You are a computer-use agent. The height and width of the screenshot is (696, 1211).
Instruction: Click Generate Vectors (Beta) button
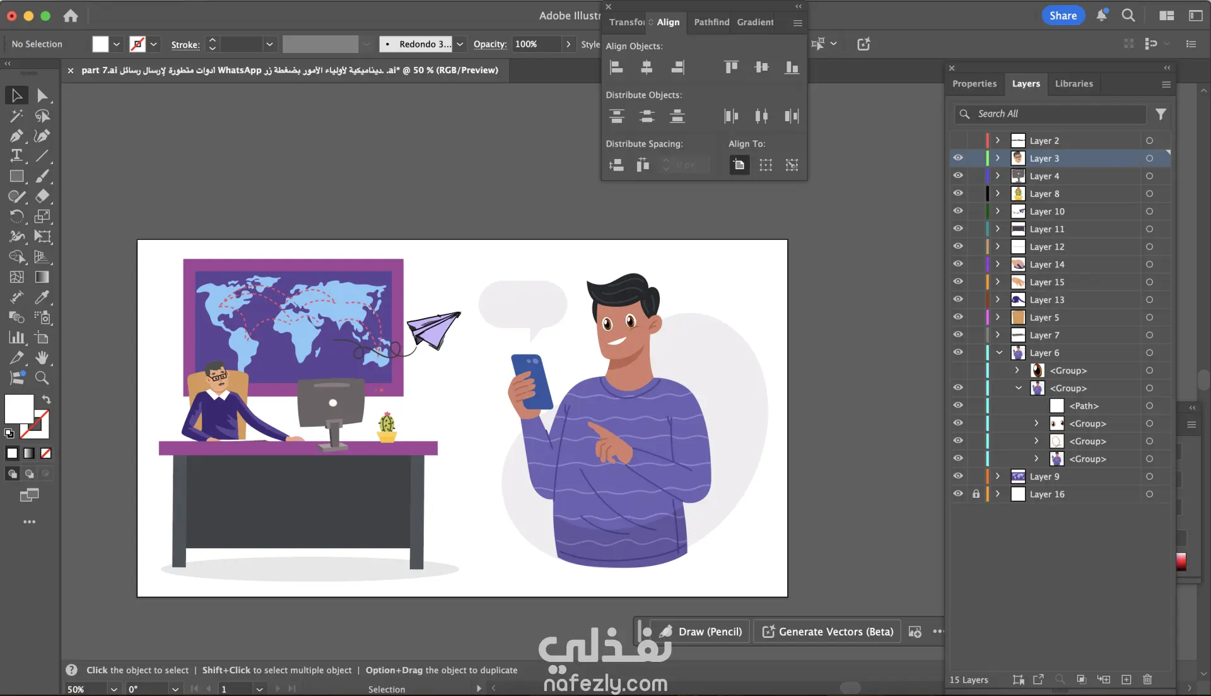click(828, 632)
